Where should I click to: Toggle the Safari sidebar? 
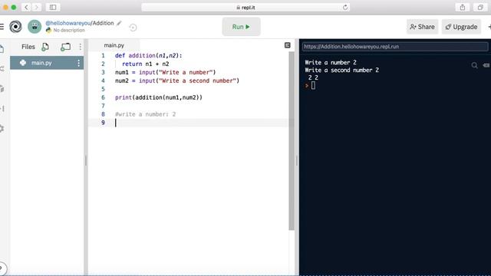click(53, 7)
